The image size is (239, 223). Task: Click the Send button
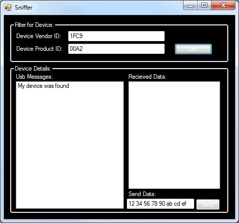[208, 205]
